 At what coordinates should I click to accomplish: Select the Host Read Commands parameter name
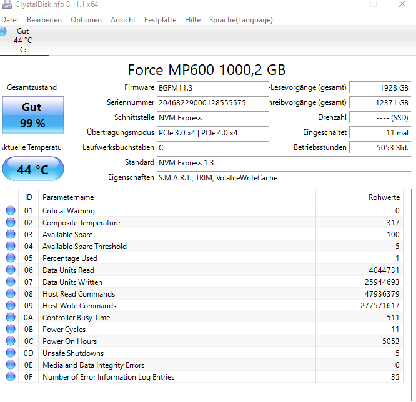[x=79, y=294]
